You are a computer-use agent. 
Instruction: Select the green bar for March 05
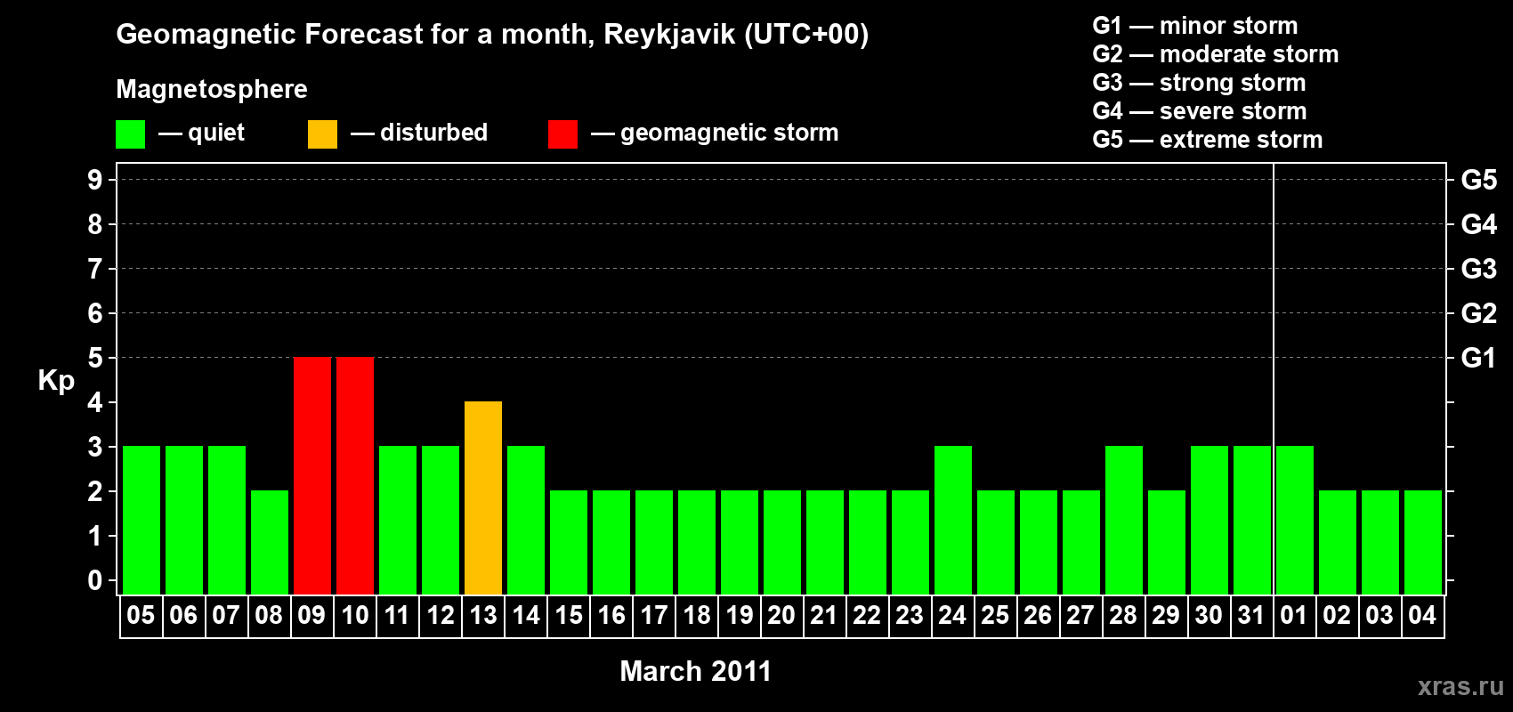(142, 521)
